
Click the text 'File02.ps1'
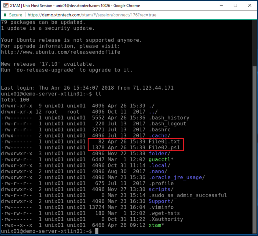click(164, 147)
